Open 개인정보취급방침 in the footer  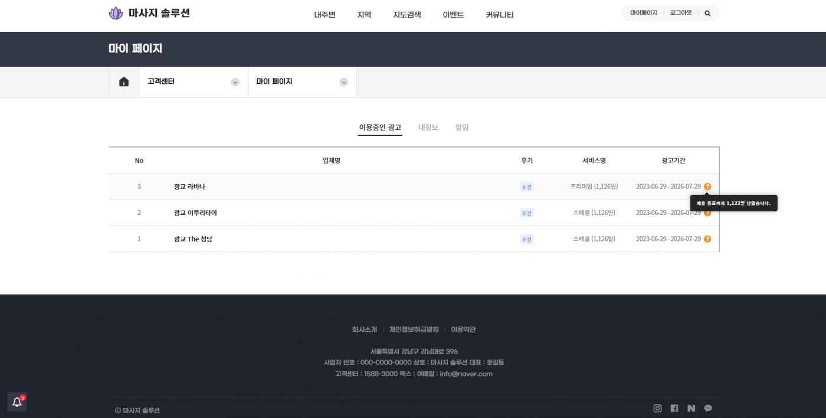click(414, 329)
